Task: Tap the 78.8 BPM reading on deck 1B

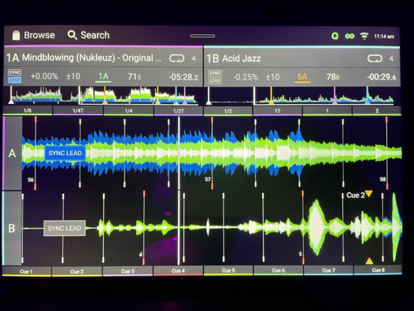Action: pyautogui.click(x=333, y=77)
